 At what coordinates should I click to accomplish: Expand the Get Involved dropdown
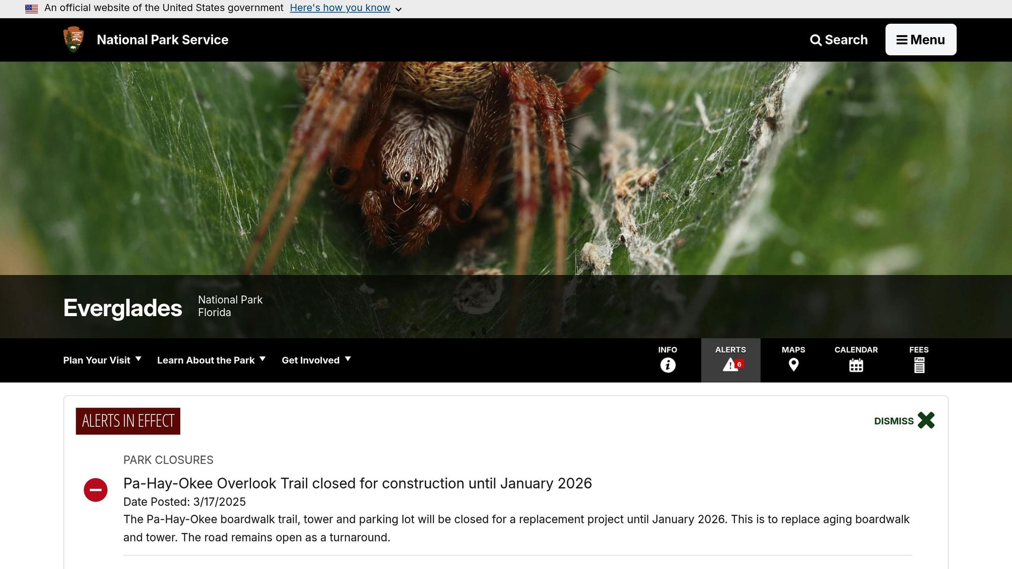pos(316,360)
